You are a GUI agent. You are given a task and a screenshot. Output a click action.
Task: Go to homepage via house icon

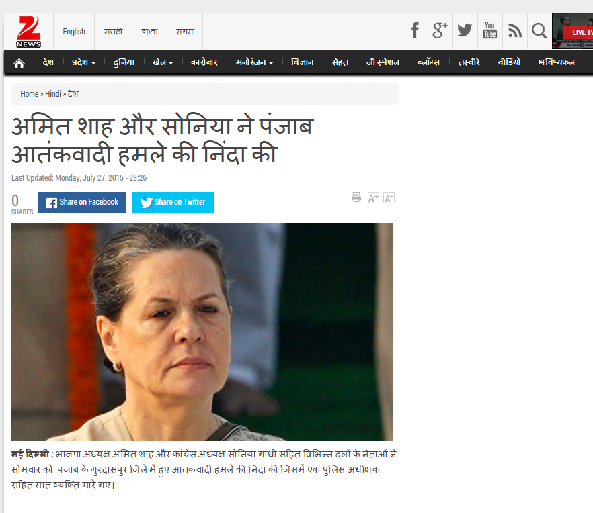19,62
